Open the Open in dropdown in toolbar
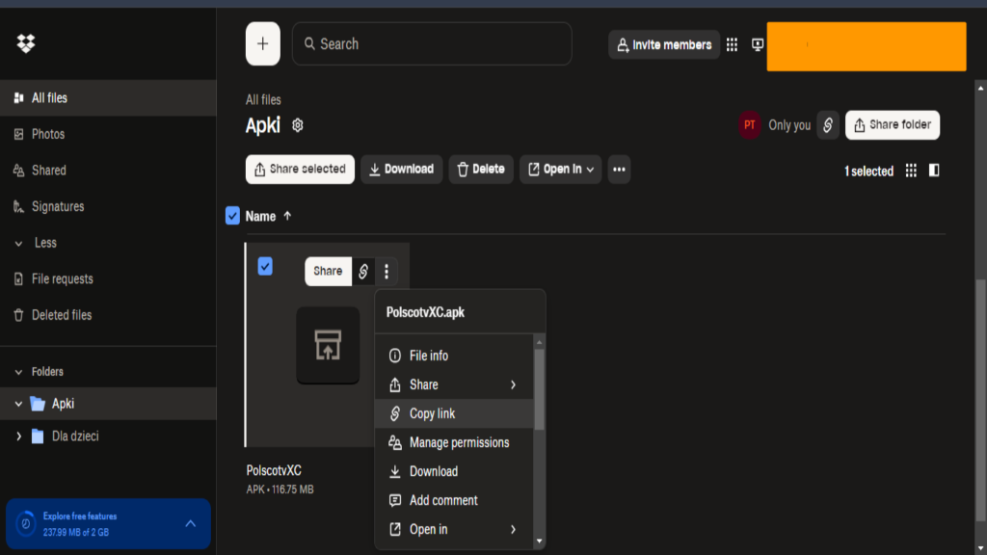 (x=561, y=170)
